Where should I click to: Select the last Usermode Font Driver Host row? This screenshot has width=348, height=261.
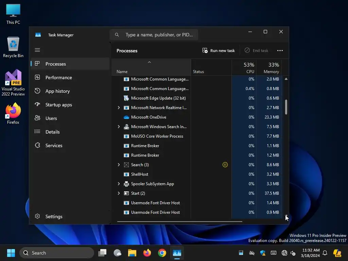point(197,212)
